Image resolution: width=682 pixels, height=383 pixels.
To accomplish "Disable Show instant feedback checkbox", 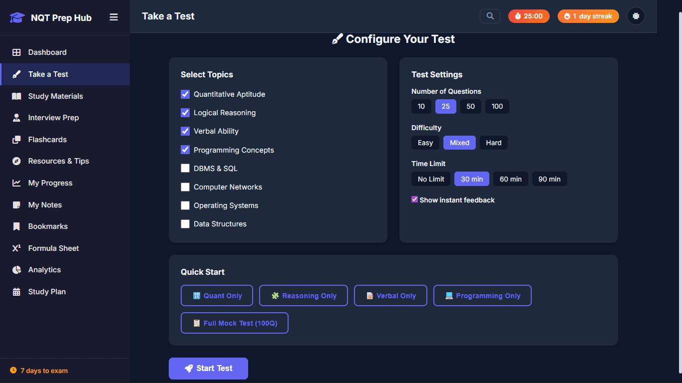I will (414, 199).
